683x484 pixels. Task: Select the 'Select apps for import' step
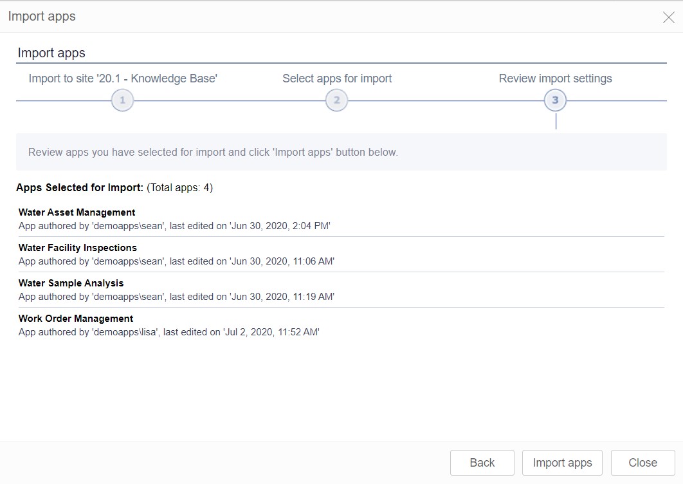click(x=336, y=78)
